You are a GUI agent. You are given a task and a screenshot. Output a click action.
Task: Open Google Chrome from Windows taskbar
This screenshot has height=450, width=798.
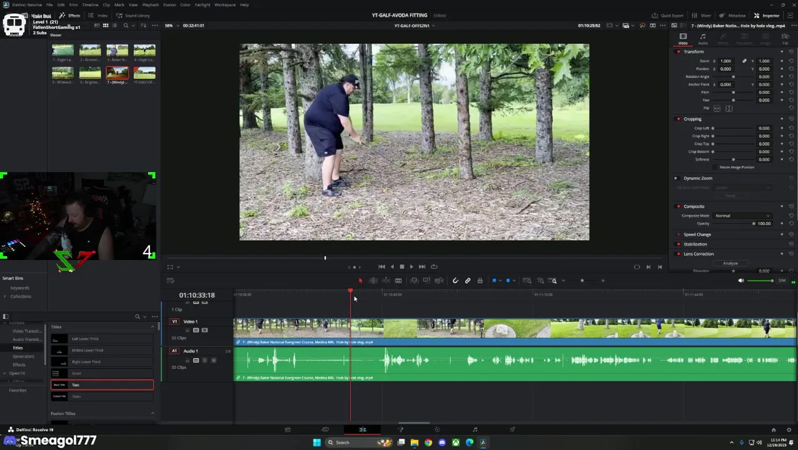(428, 442)
